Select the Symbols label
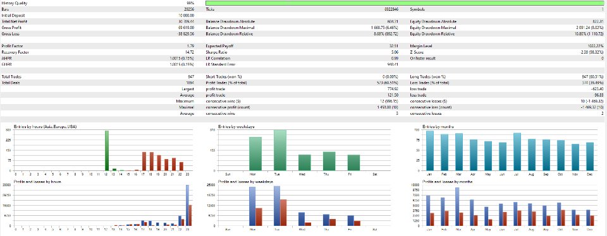 point(417,9)
